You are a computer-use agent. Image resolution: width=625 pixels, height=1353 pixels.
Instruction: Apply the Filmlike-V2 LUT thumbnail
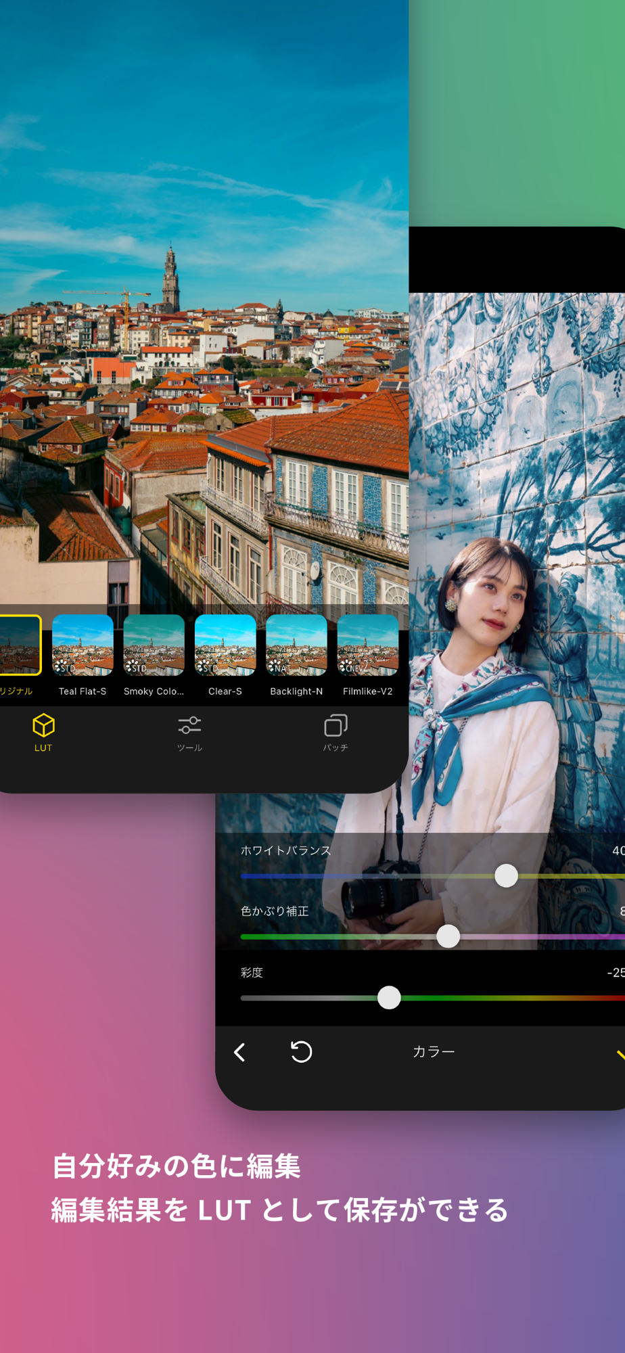coord(368,645)
